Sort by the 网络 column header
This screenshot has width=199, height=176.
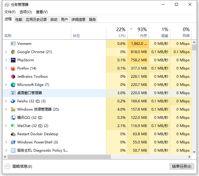pyautogui.click(x=181, y=33)
